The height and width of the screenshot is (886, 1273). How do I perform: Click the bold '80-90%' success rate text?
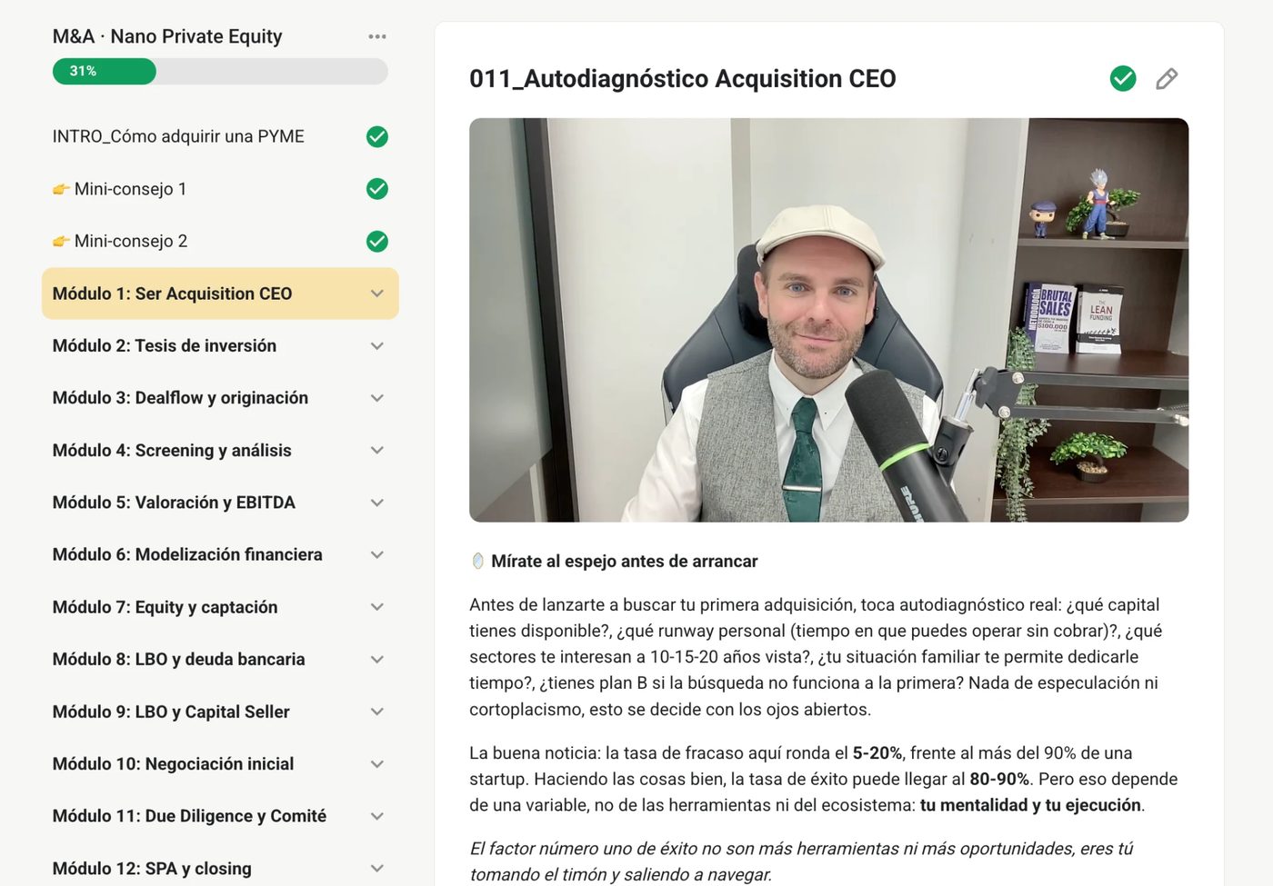tap(999, 780)
